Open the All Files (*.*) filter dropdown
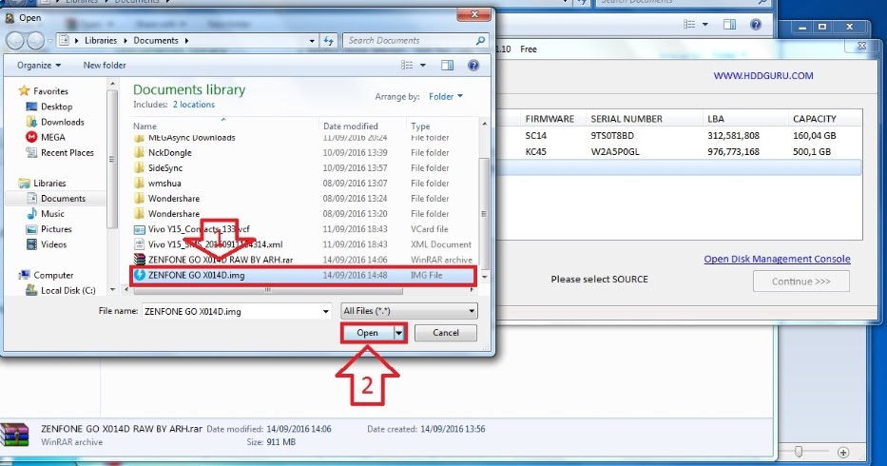 click(x=409, y=311)
